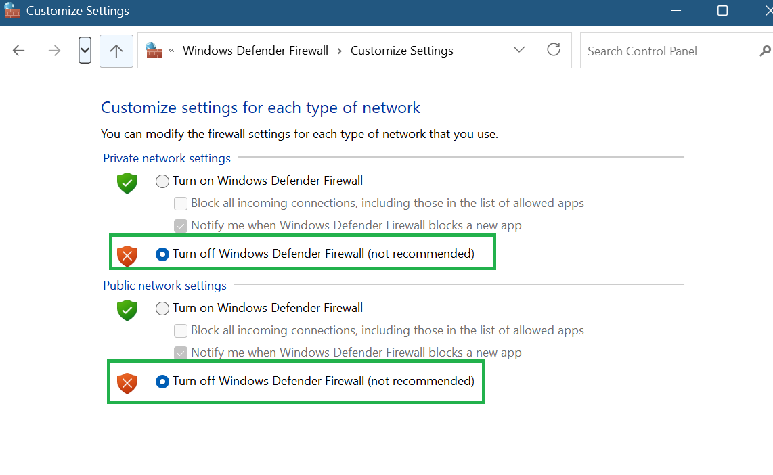
Task: Click the firewall icon in address bar
Action: pyautogui.click(x=154, y=50)
